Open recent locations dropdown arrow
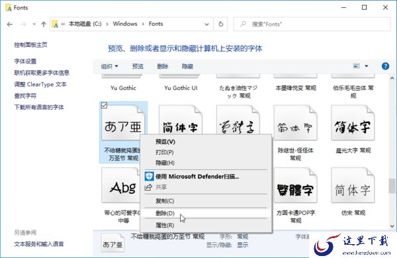The width and height of the screenshot is (397, 258). pyautogui.click(x=34, y=24)
